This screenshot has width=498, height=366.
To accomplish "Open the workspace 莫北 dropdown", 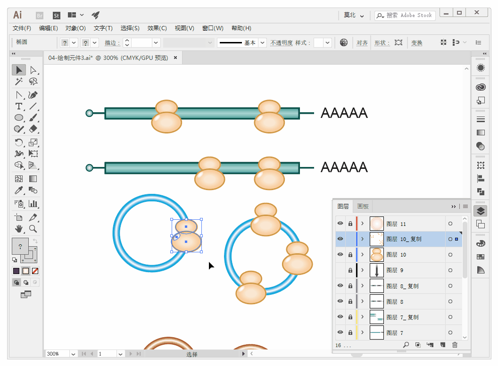I will coord(354,15).
